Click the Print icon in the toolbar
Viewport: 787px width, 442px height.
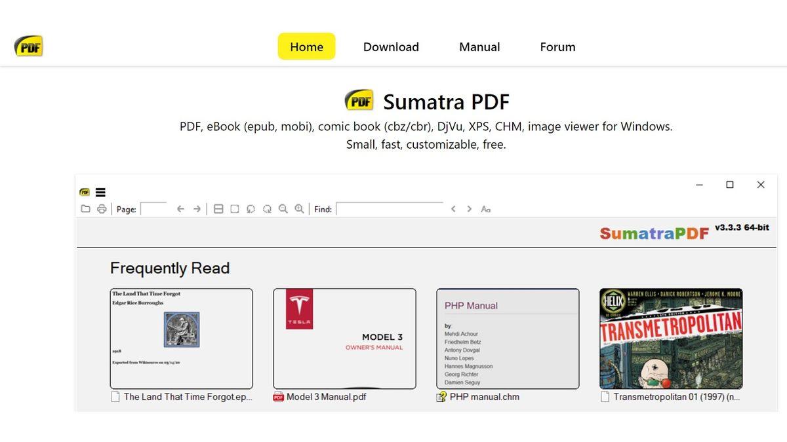[x=102, y=209]
